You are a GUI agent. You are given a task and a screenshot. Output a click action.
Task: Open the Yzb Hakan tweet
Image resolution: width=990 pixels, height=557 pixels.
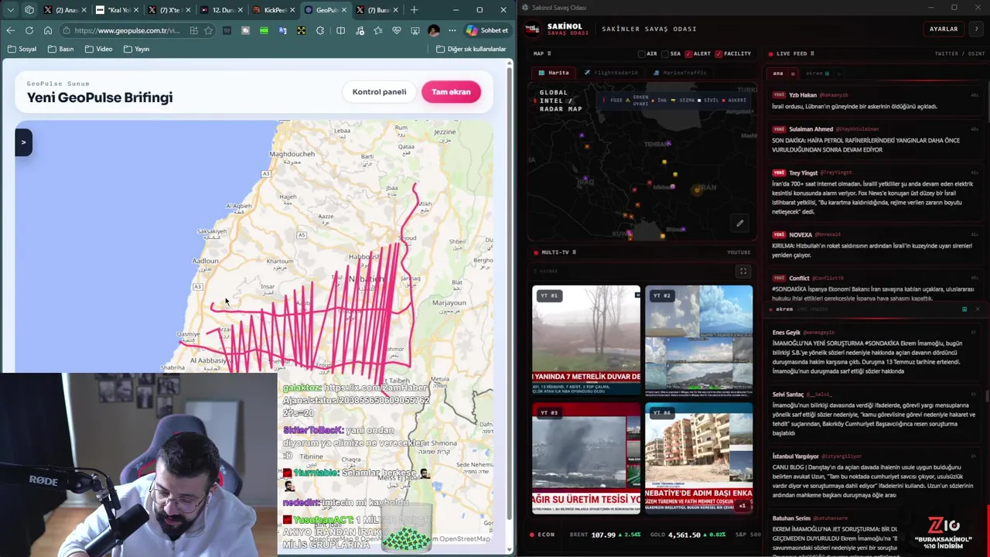874,101
